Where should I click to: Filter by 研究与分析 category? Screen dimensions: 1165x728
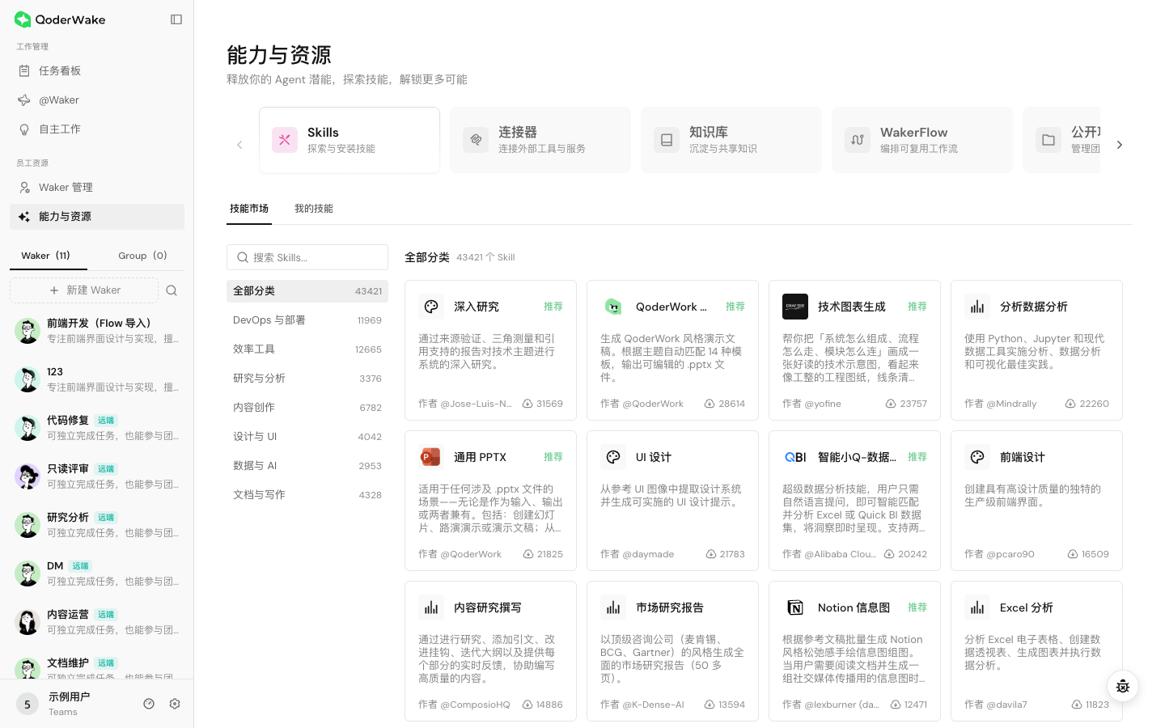click(x=307, y=379)
